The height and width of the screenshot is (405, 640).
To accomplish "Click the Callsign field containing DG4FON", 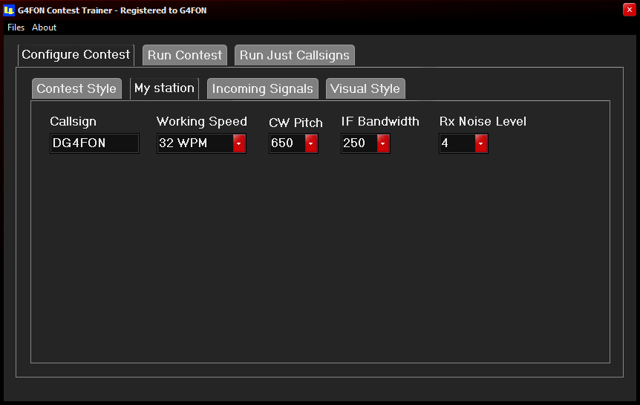I will coord(94,143).
